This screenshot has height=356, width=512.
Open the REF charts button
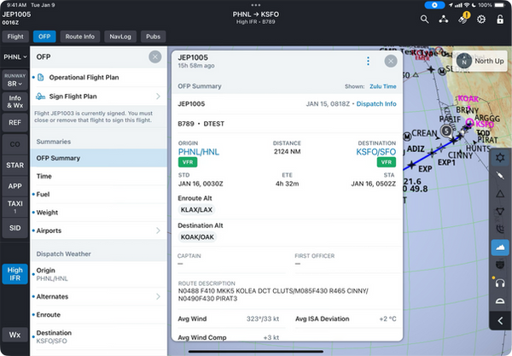pos(15,122)
